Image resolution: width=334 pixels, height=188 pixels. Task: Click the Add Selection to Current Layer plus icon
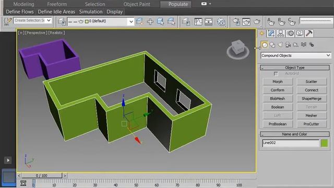(x=150, y=21)
